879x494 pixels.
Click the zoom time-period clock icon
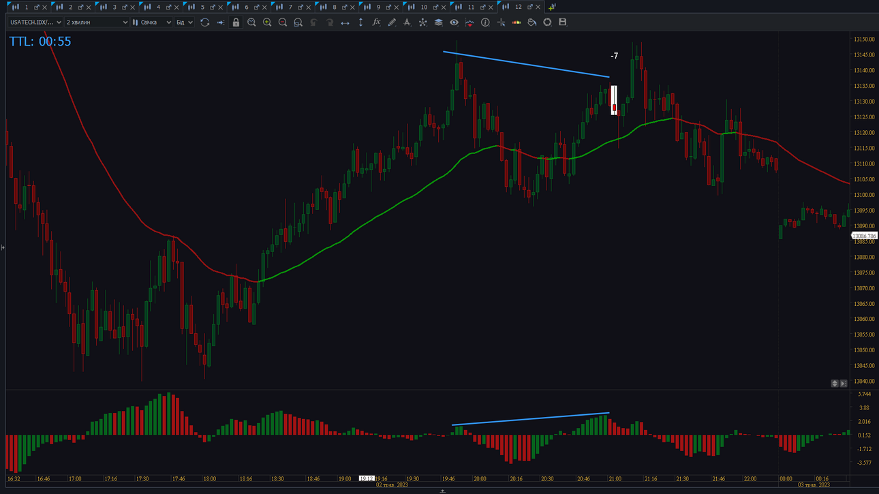251,22
